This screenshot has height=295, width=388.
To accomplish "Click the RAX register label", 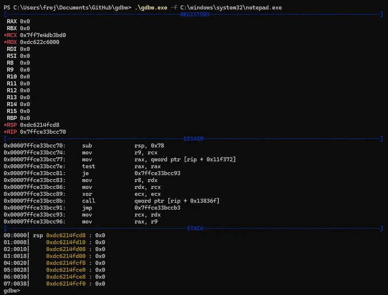I will [x=11, y=22].
